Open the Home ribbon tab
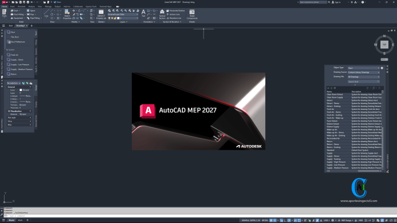Viewport: 397px width, 223px height. tap(5, 6)
